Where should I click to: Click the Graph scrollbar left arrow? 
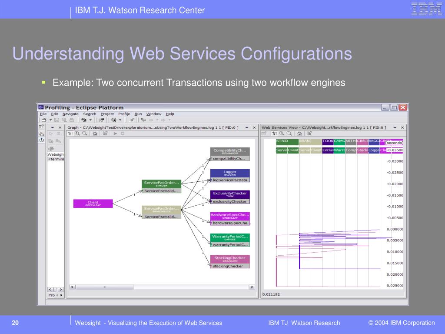click(x=73, y=287)
